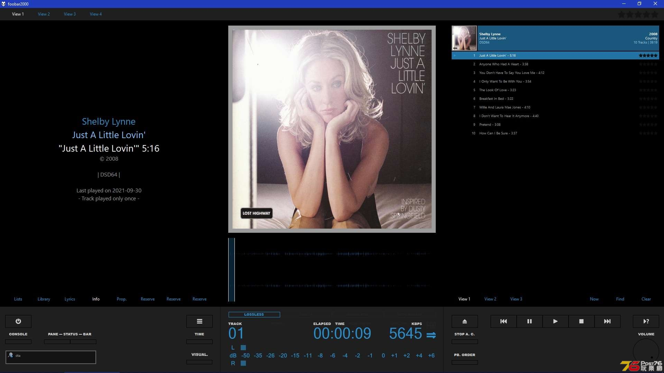Set five star rating on Just A Little Lovin' row
Image resolution: width=664 pixels, height=373 pixels.
648,56
